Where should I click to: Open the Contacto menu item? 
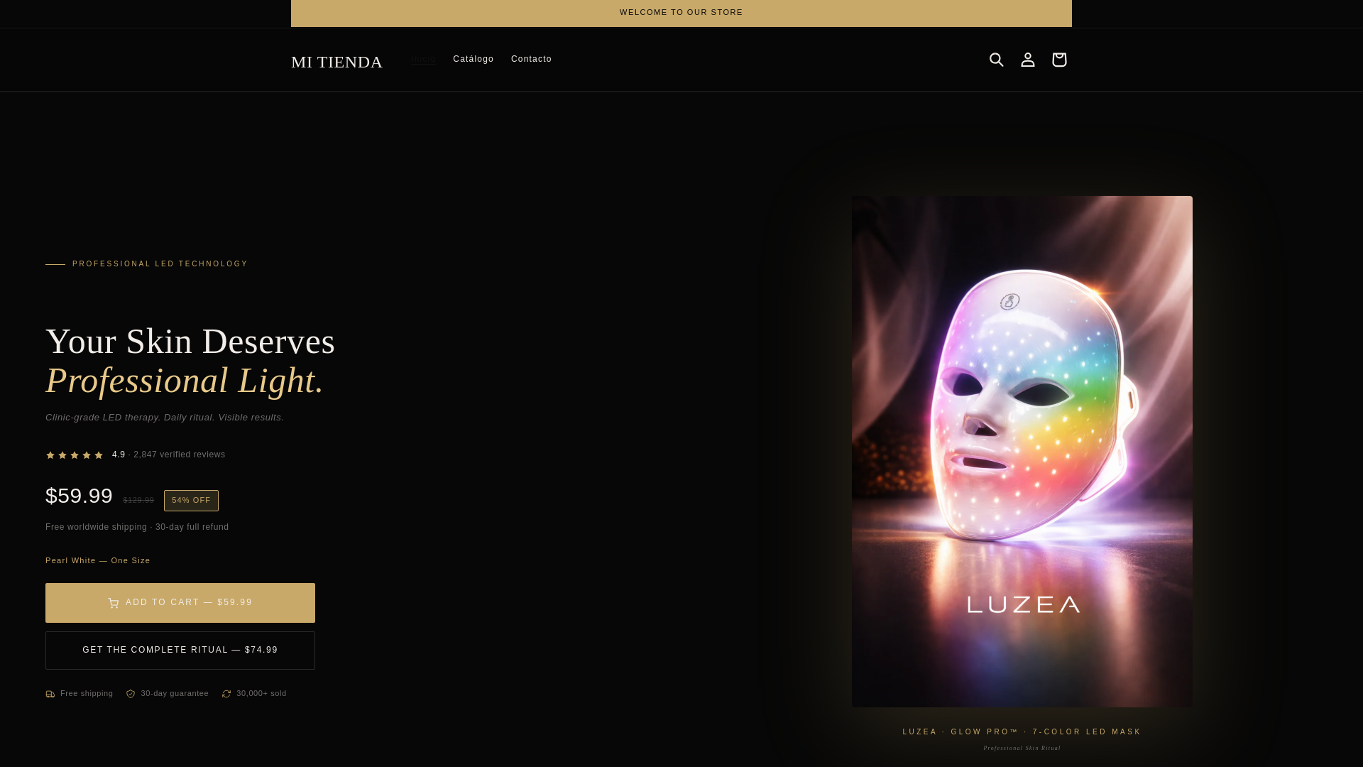[532, 59]
